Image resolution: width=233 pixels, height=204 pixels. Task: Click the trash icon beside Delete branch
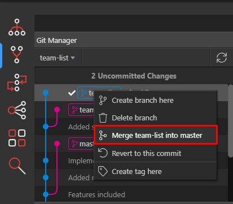[103, 118]
